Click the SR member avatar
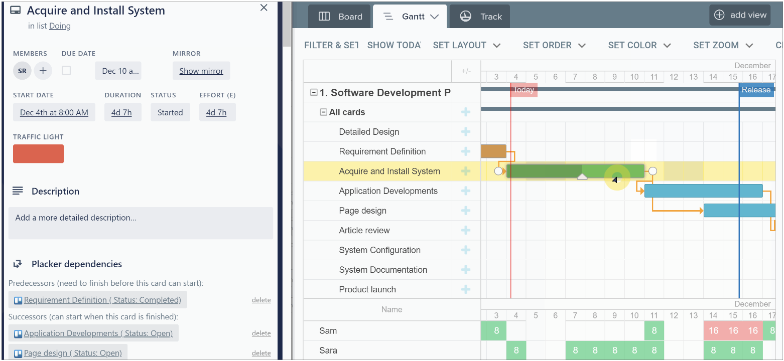Viewport: 784px width, 361px height. point(22,71)
